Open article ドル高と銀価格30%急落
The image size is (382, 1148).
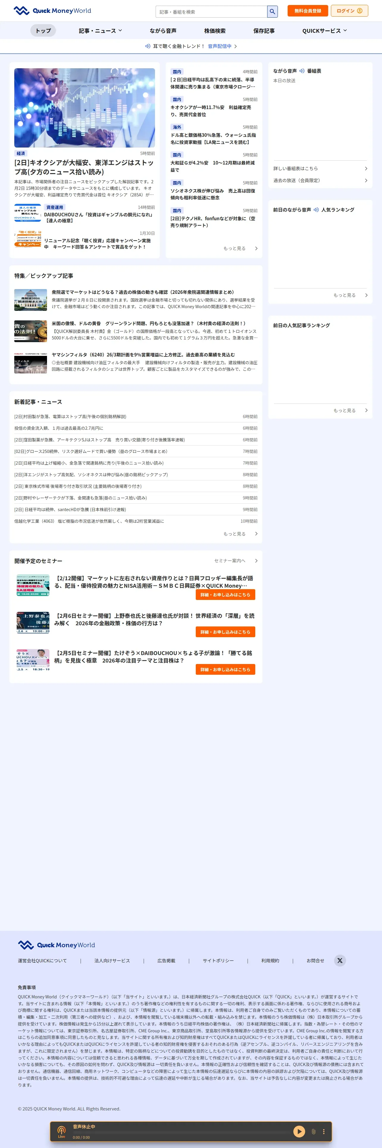point(213,139)
